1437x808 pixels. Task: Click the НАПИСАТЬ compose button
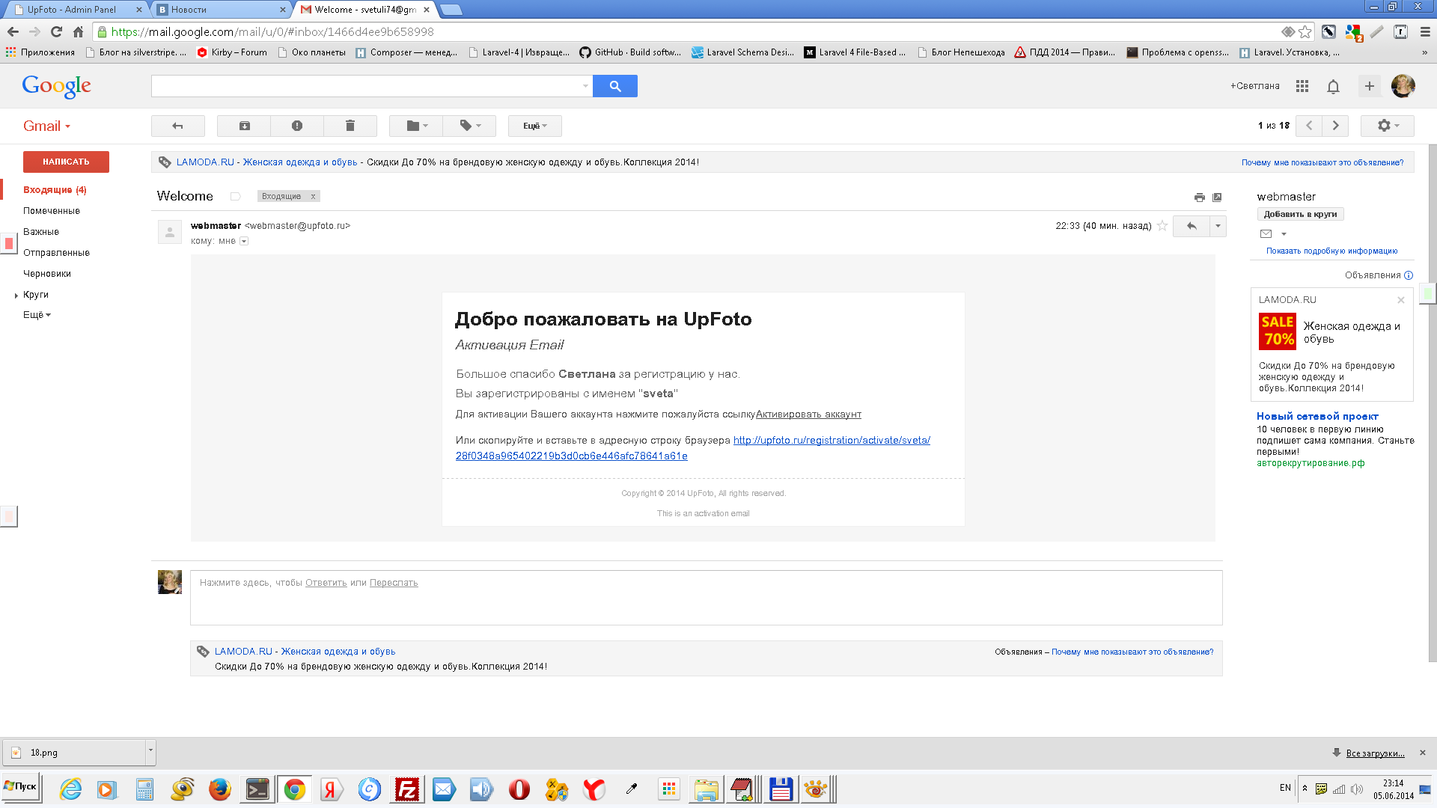pos(66,162)
